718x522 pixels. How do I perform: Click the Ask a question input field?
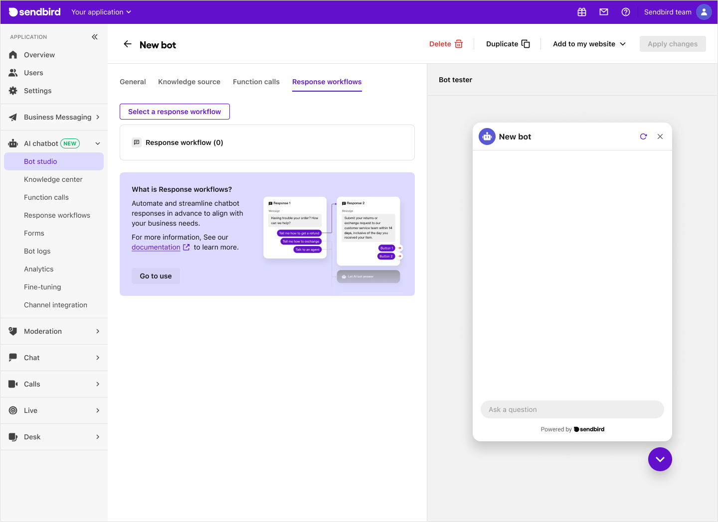pyautogui.click(x=572, y=409)
